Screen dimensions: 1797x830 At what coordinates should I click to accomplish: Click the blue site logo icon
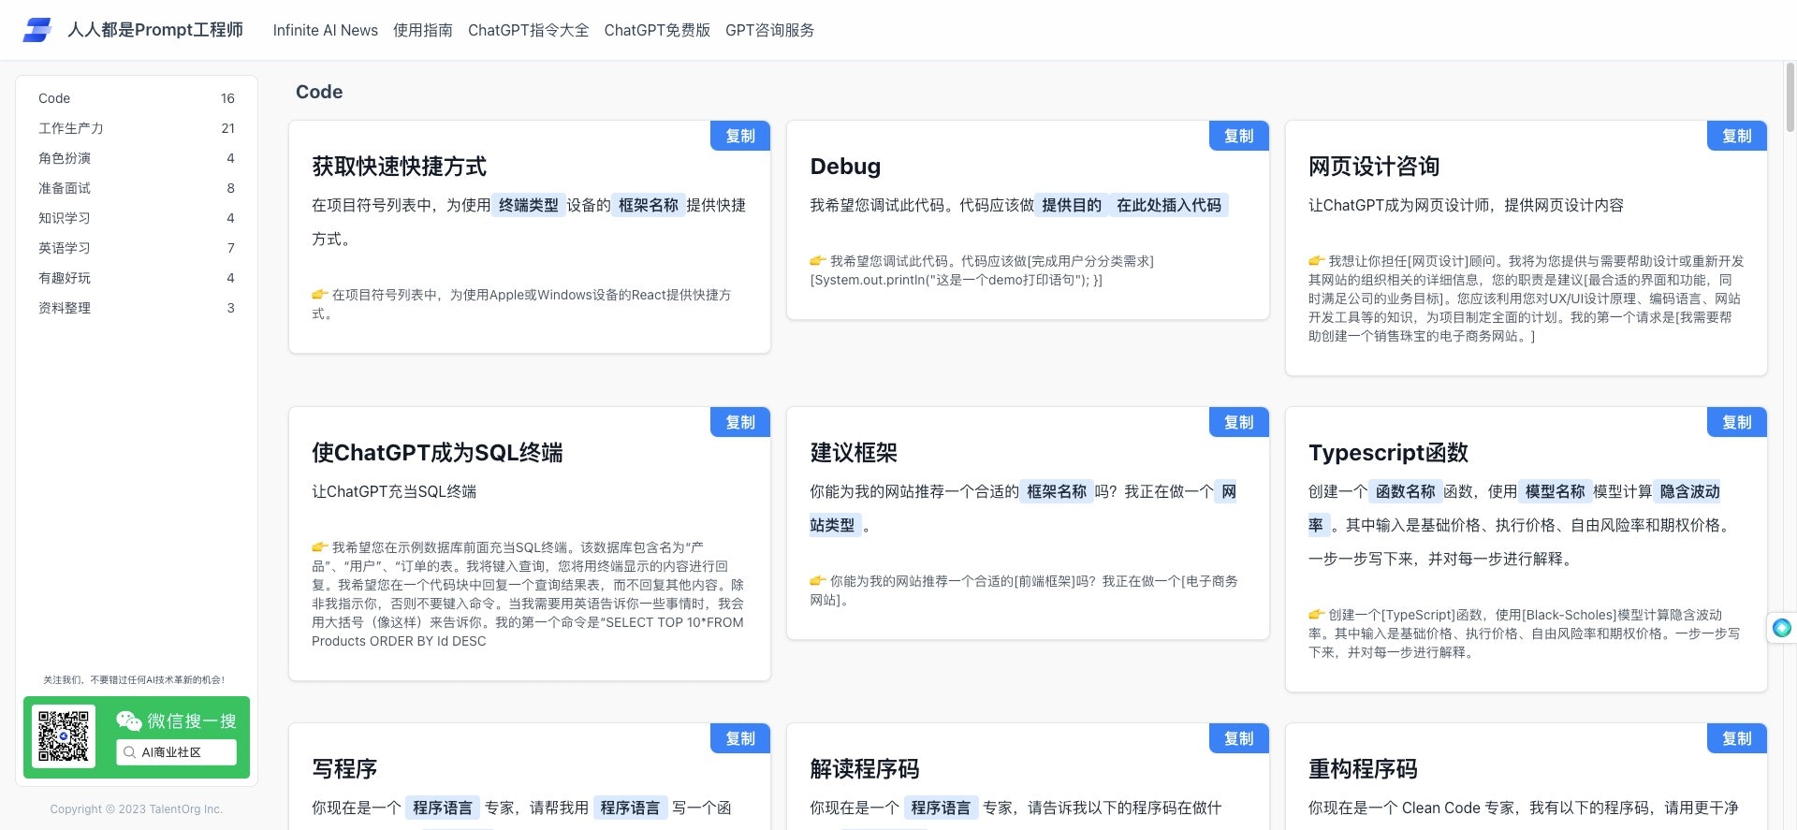(37, 30)
